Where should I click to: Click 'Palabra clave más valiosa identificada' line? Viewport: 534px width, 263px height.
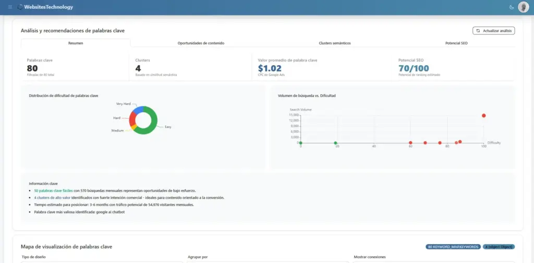[x=79, y=212]
